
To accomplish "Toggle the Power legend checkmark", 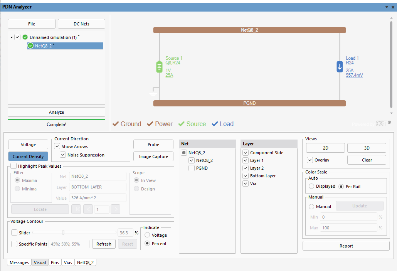I will [150, 124].
